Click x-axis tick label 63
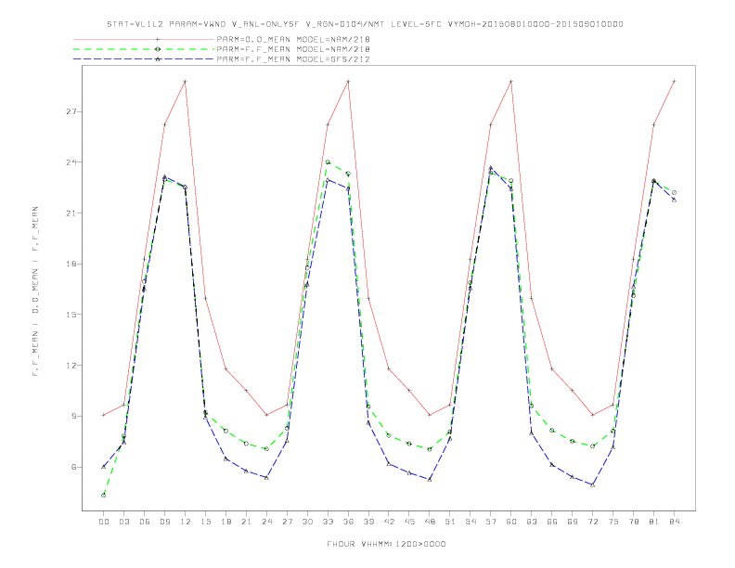This screenshot has width=735, height=568. [532, 522]
